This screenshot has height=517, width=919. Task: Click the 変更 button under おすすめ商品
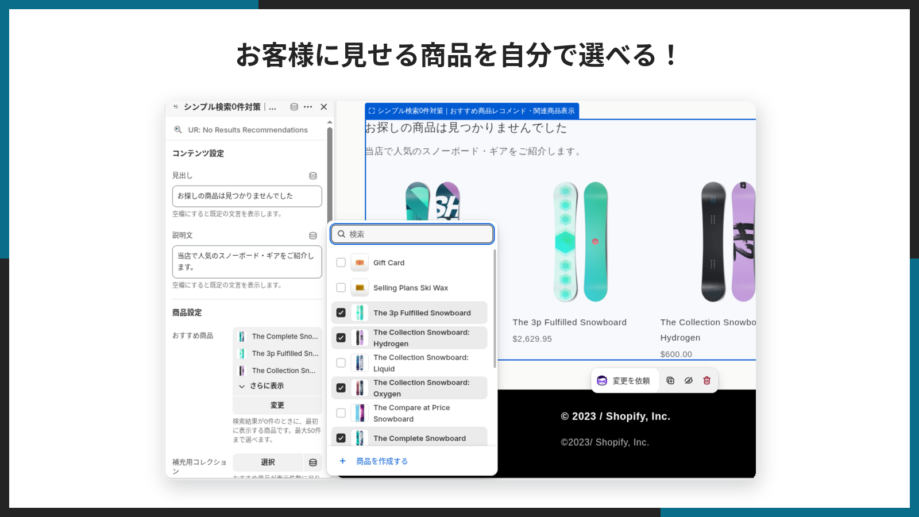pyautogui.click(x=277, y=406)
